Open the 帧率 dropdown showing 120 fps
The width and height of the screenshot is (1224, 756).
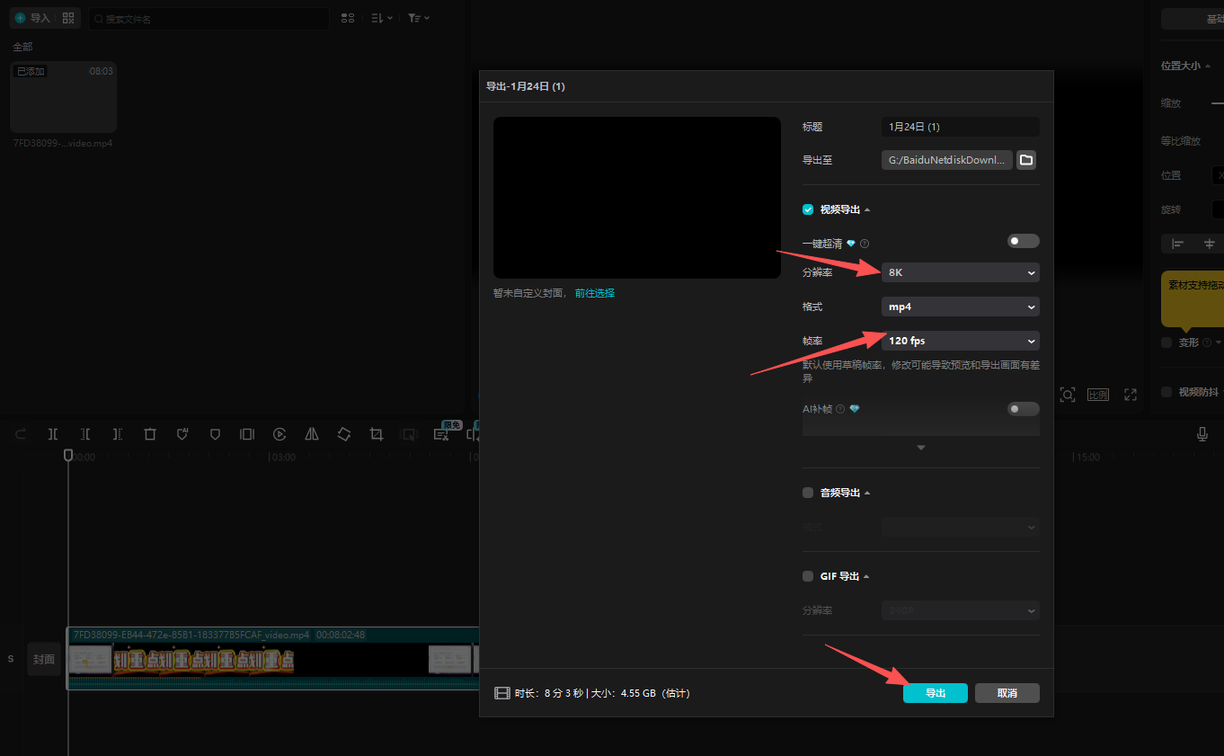pos(960,341)
